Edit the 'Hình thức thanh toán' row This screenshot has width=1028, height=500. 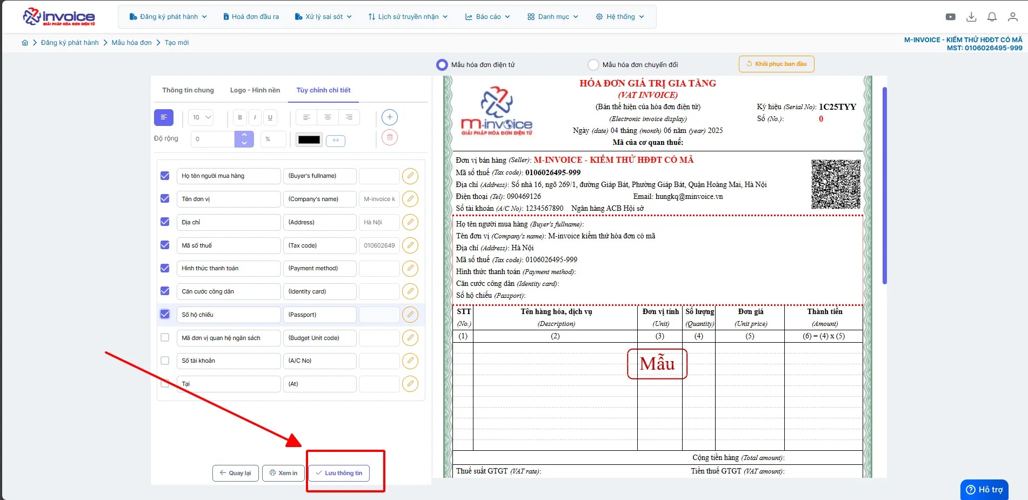pyautogui.click(x=410, y=268)
